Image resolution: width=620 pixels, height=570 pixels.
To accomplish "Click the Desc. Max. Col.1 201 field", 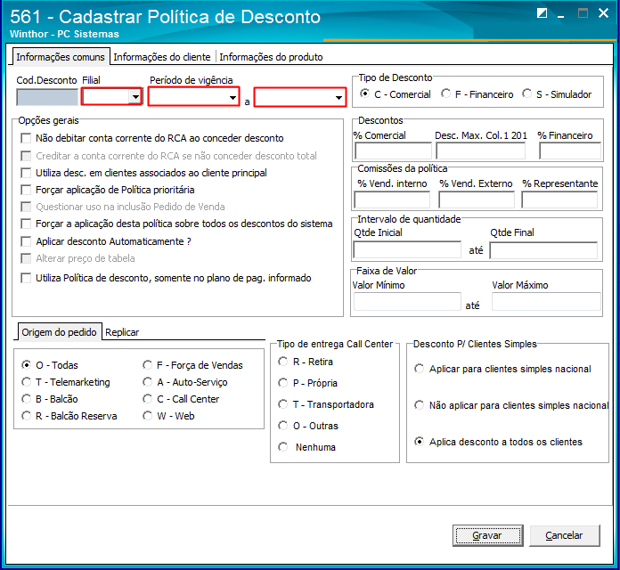I will tap(480, 151).
